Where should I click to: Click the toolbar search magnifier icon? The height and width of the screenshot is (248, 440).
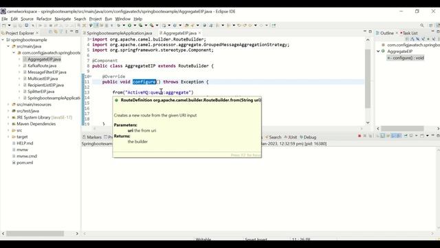(x=421, y=25)
